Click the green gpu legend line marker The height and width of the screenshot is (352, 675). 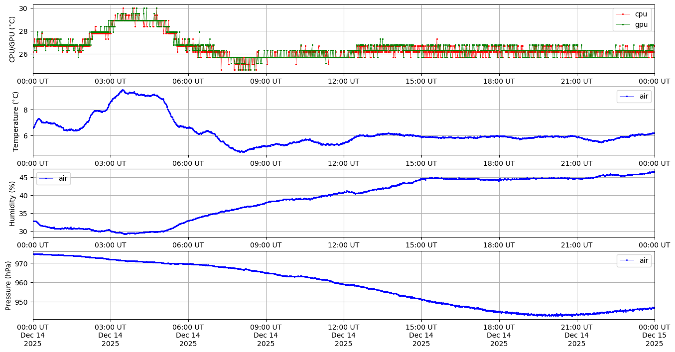pos(625,24)
